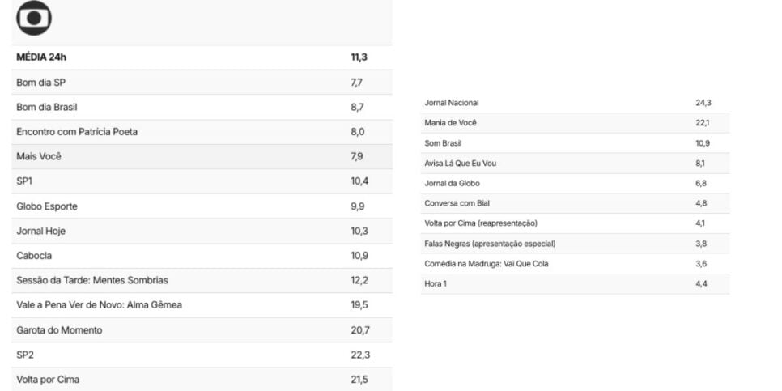The width and height of the screenshot is (782, 391).
Task: Select the Jornal Nacional entry
Action: (x=575, y=103)
